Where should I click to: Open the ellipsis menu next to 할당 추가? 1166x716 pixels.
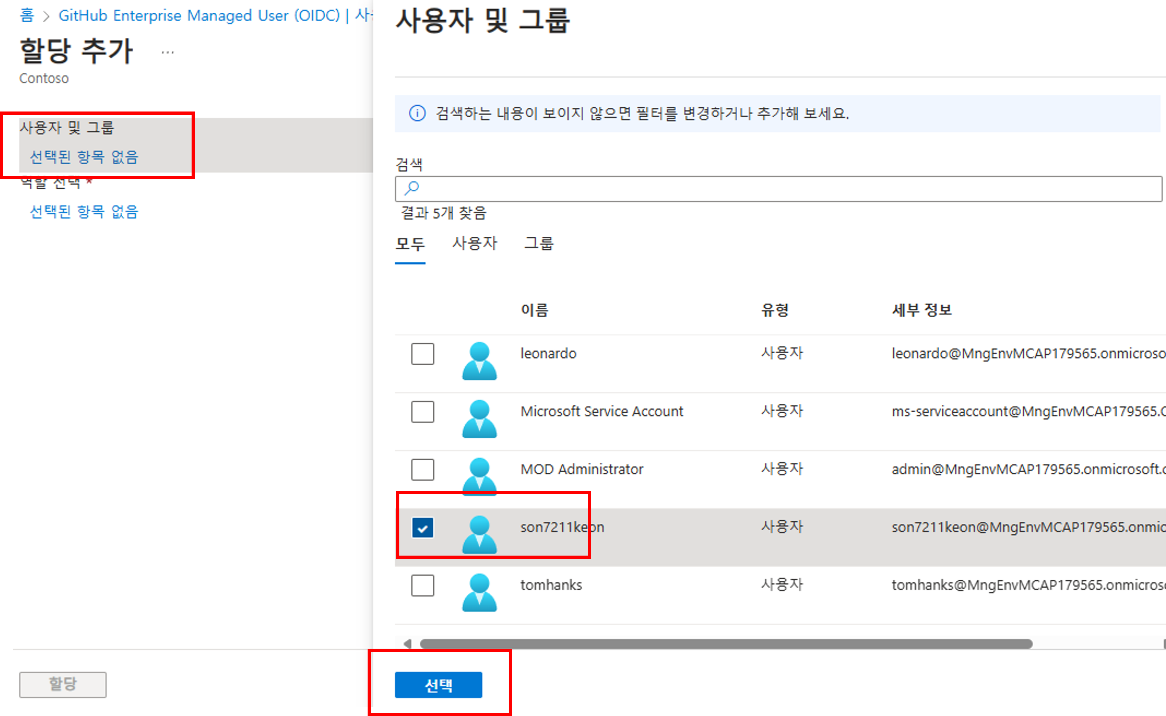[168, 52]
